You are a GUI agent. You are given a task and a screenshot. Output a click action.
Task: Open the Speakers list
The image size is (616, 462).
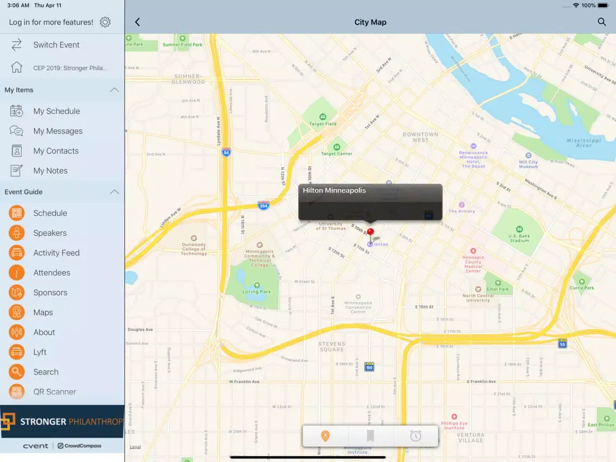tap(62, 233)
